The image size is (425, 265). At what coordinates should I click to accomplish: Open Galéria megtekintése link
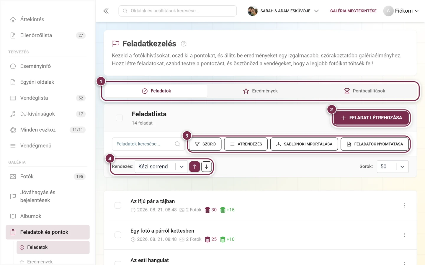(353, 11)
